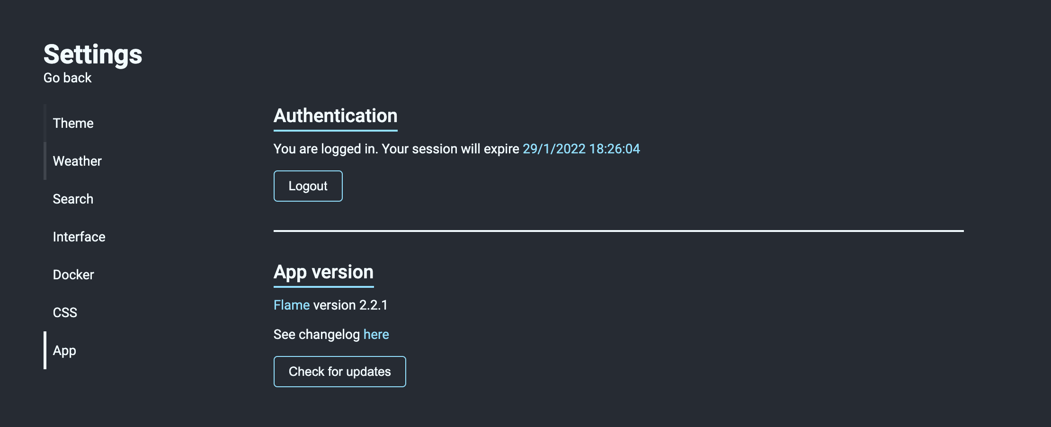The height and width of the screenshot is (427, 1051).
Task: Click the 'You are logged in' message
Action: [325, 149]
